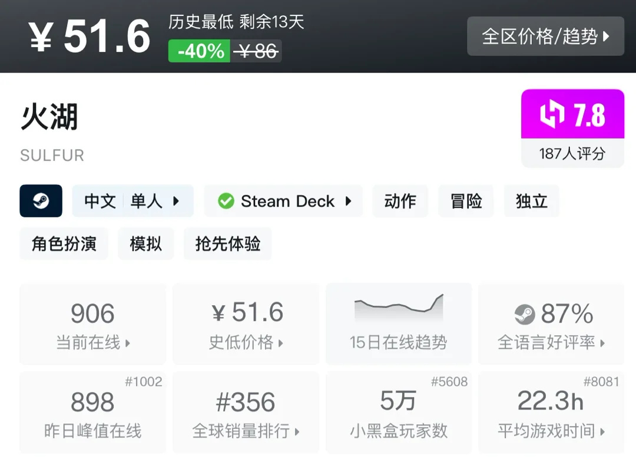Open 全球销量排行 ranking
The image size is (636, 466).
(246, 412)
